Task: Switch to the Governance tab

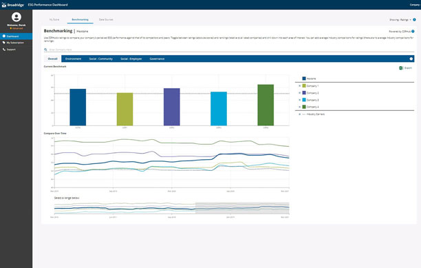Action: (157, 59)
